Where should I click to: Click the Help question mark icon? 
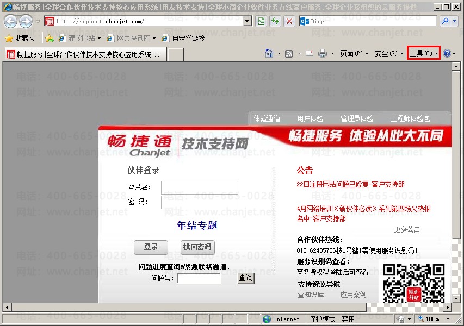[x=447, y=53]
